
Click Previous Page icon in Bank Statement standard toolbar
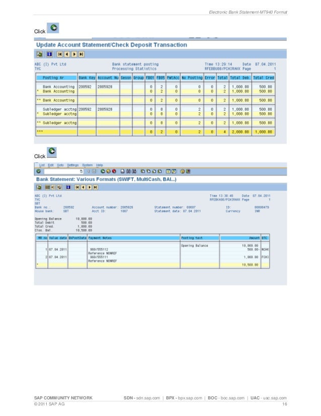148,171
